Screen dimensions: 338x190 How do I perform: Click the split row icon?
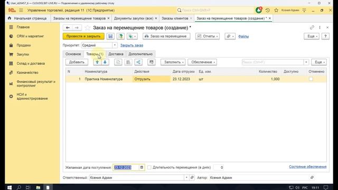(138, 62)
